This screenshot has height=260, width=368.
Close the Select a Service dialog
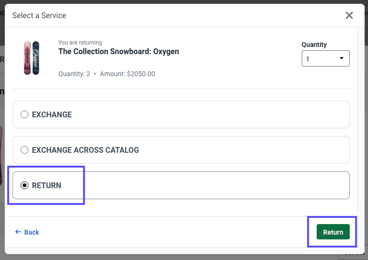pos(349,15)
